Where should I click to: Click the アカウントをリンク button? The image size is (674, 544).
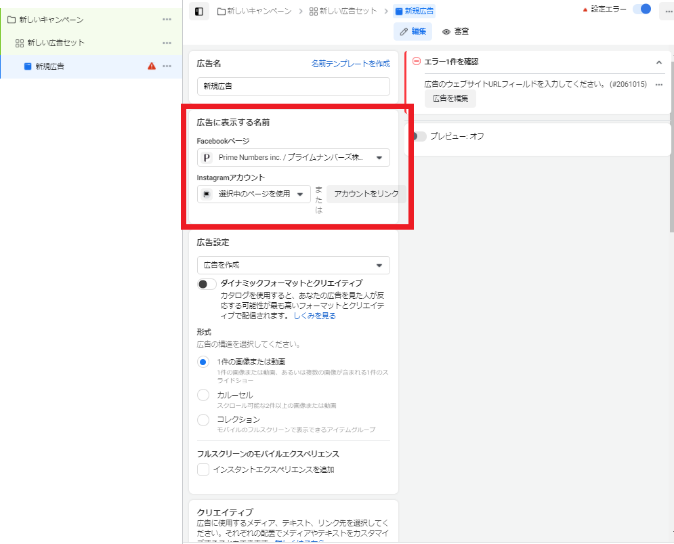pos(366,194)
